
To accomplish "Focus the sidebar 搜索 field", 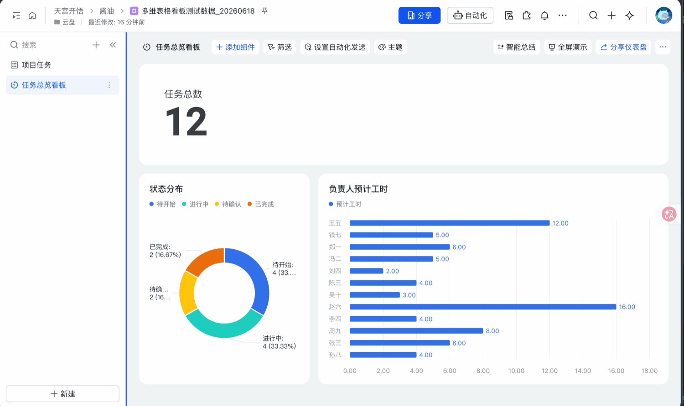I will click(48, 45).
